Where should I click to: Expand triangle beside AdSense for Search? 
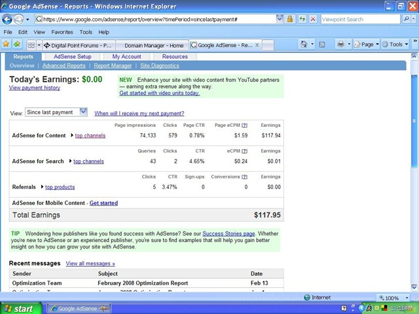click(x=70, y=161)
